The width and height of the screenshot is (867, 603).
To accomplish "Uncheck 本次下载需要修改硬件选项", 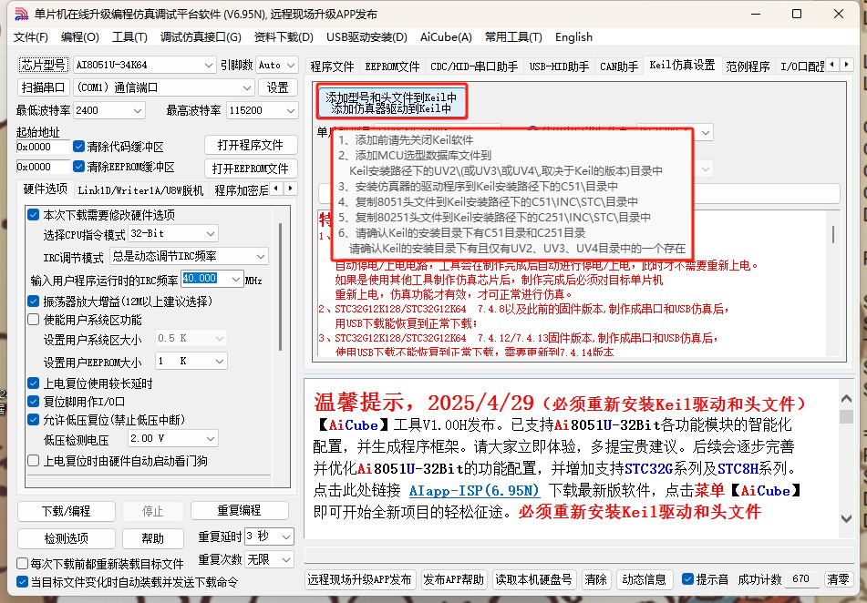I will click(34, 214).
